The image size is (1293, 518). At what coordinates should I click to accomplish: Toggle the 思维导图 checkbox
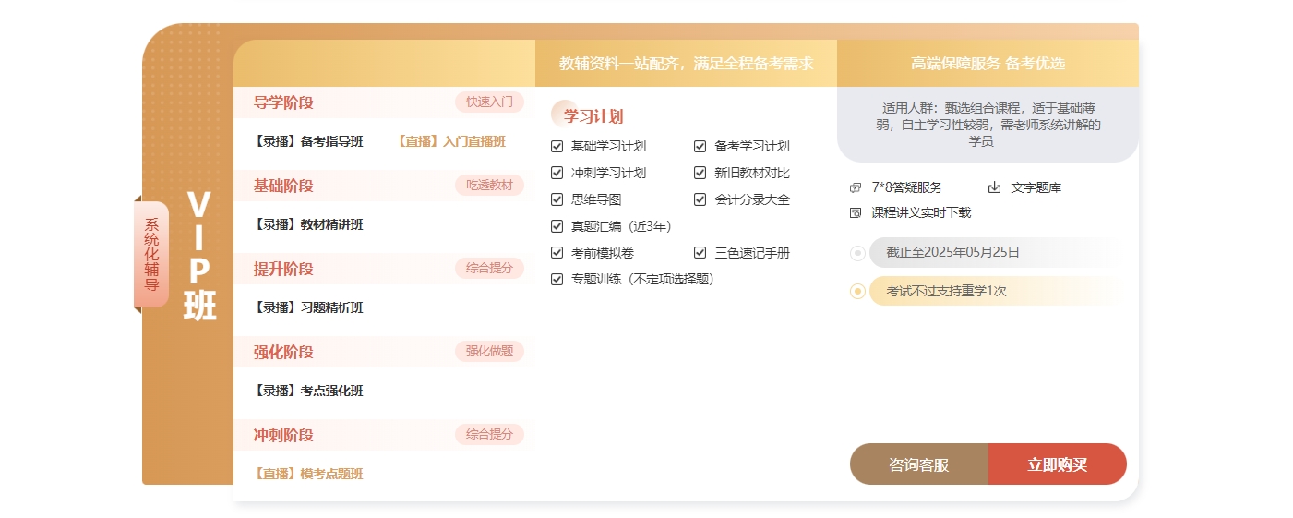(x=557, y=199)
